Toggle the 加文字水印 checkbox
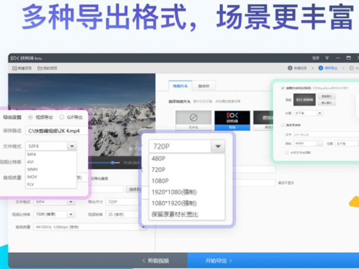 [x=282, y=125]
